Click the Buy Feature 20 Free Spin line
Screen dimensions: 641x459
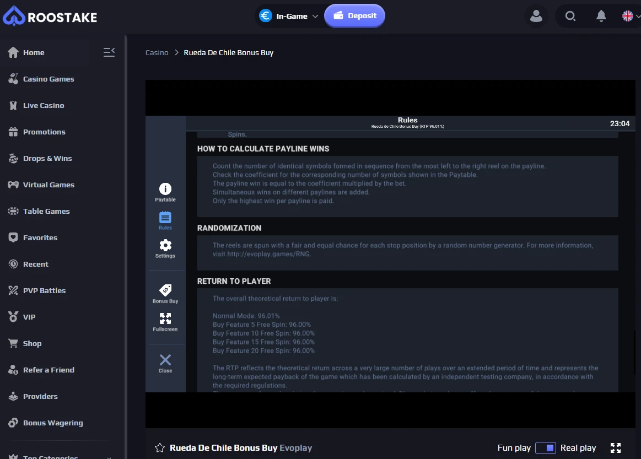[x=263, y=350]
